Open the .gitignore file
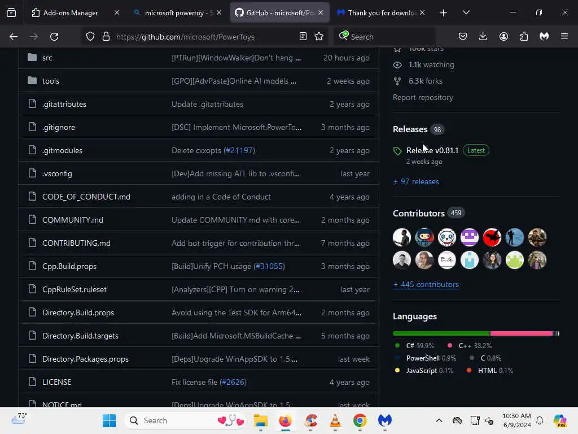The width and height of the screenshot is (578, 434). click(59, 127)
